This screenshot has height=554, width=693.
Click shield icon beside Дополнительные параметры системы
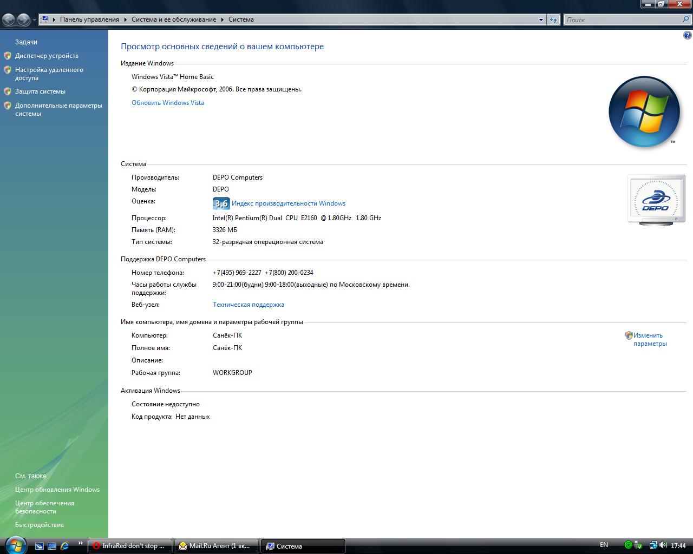[x=8, y=105]
